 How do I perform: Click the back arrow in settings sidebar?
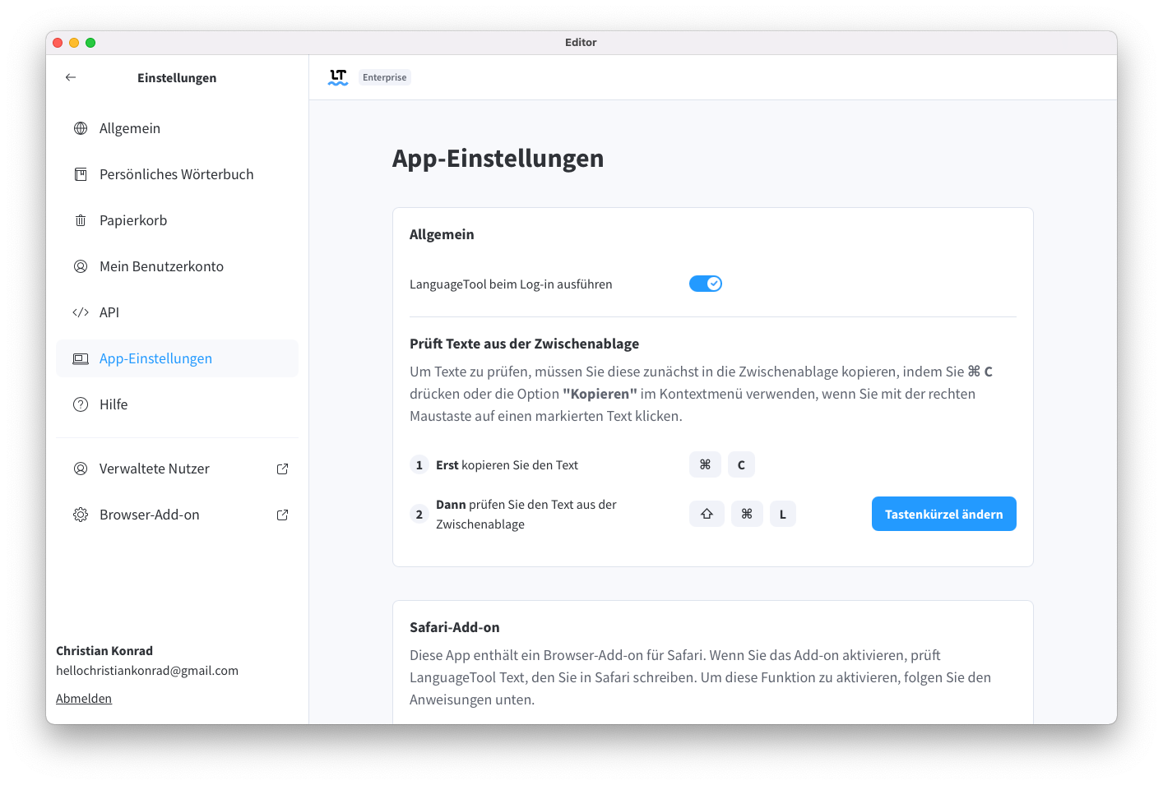(x=71, y=77)
